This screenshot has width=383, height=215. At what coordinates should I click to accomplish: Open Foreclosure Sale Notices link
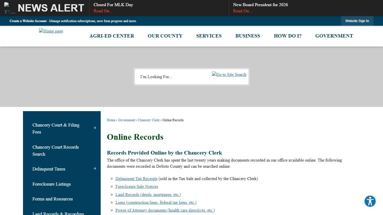137,186
